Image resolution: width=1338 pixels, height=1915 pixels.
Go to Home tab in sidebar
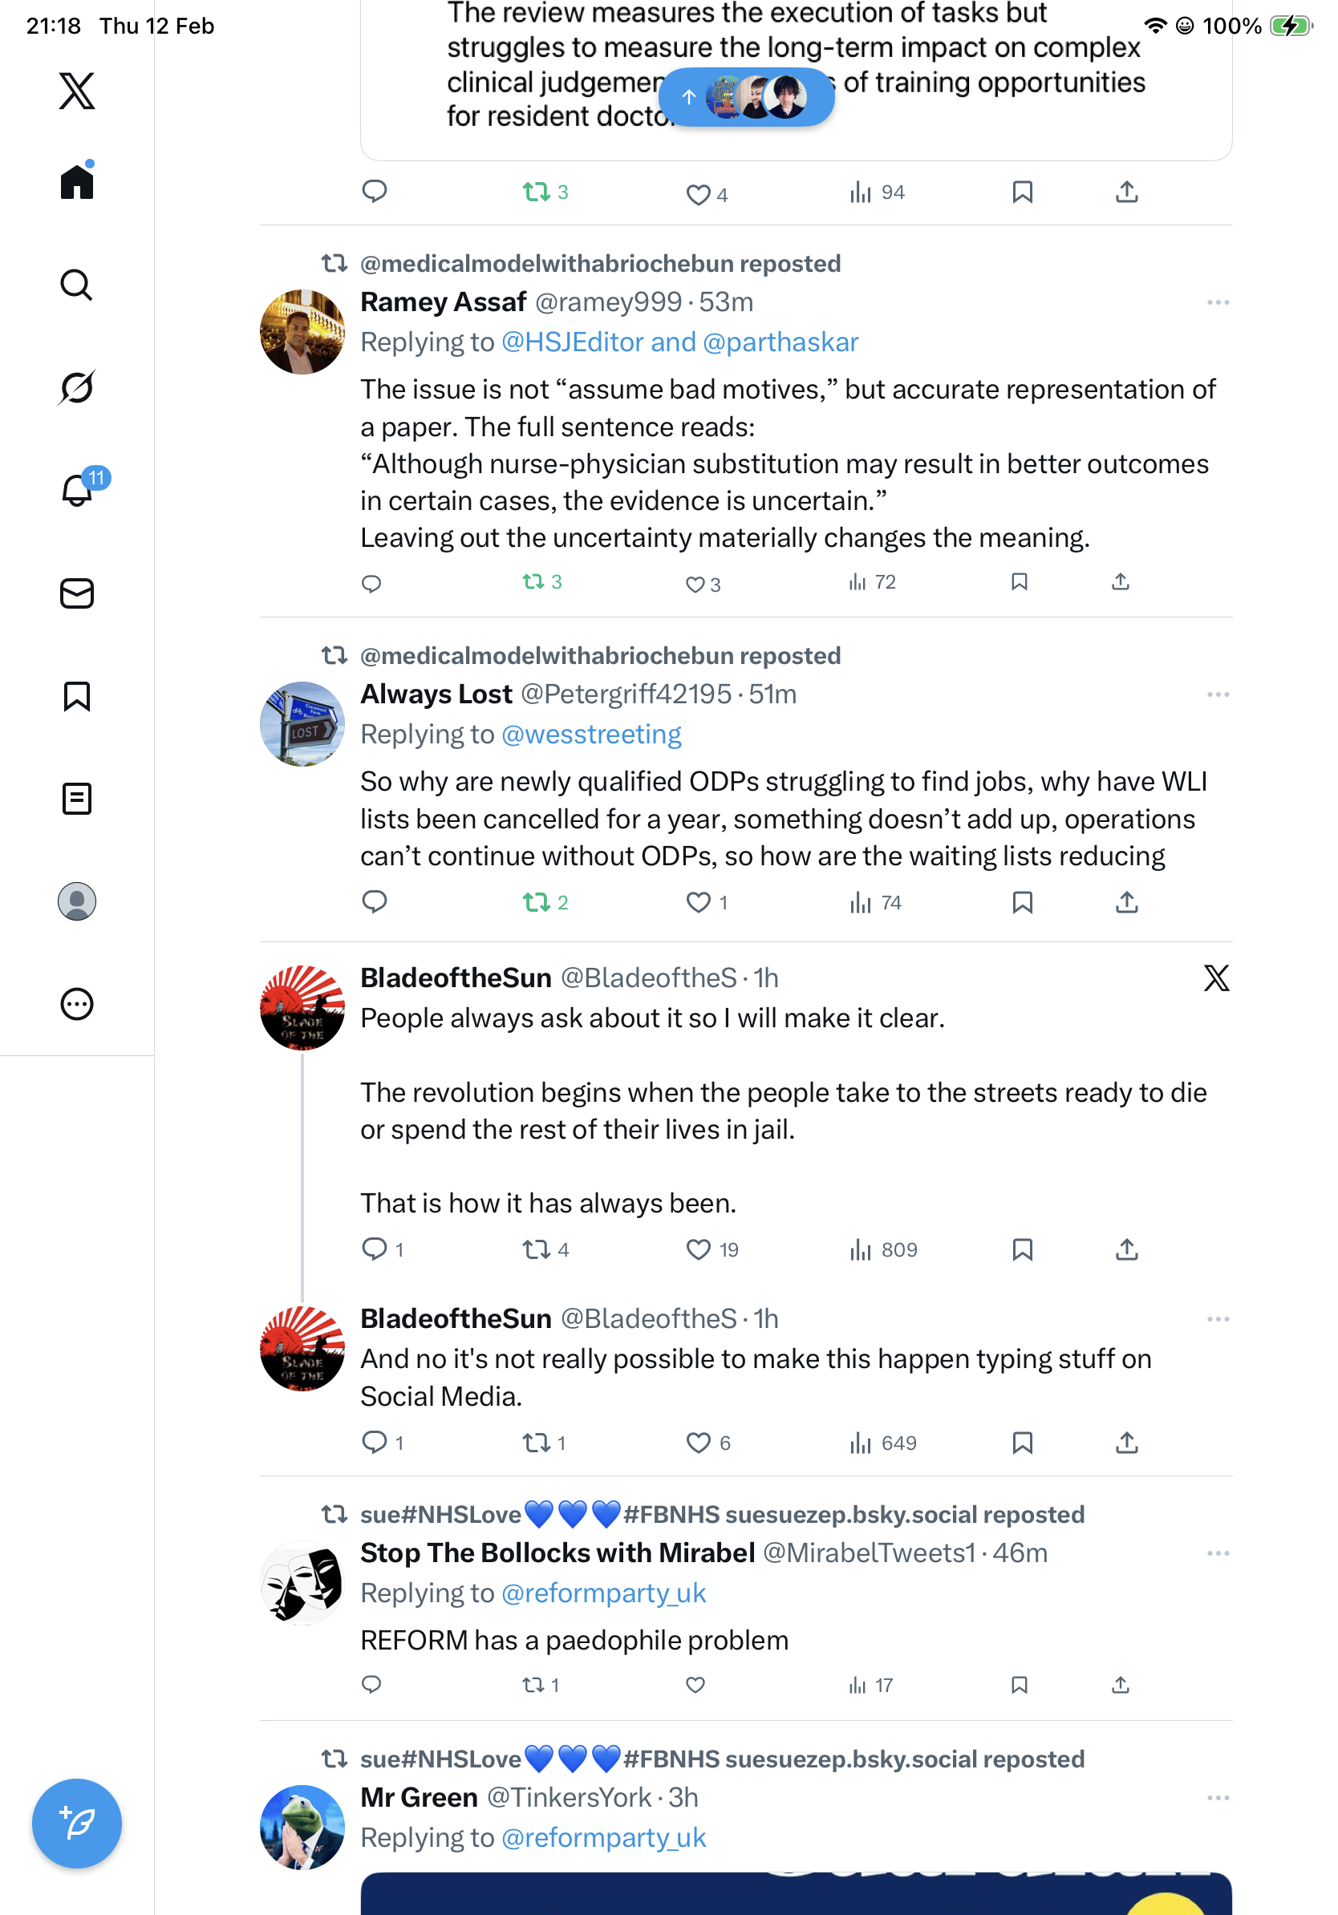tap(77, 181)
